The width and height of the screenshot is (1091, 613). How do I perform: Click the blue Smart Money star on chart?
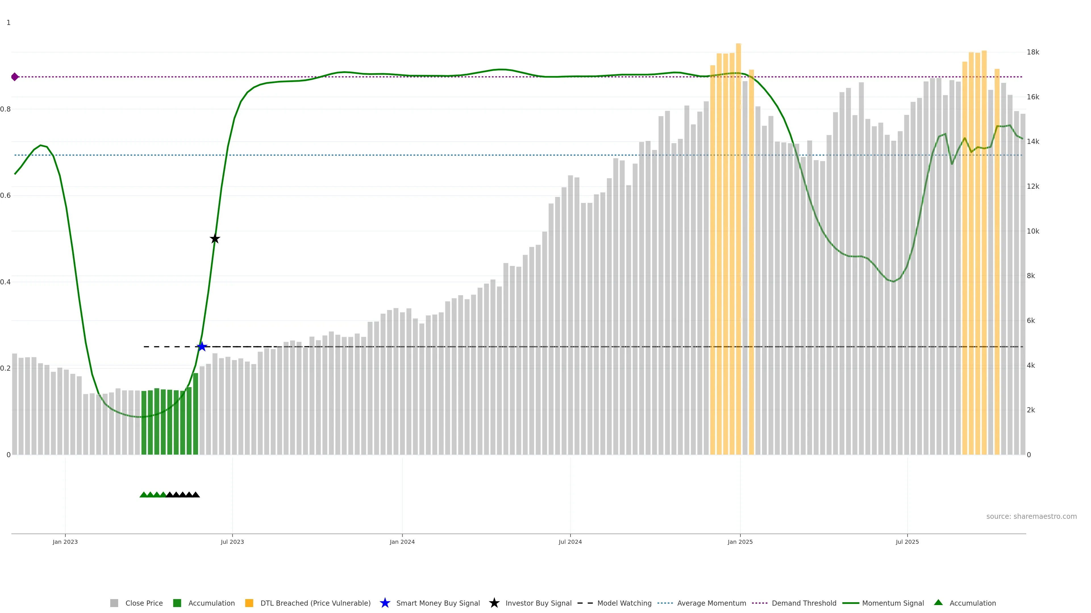coord(202,347)
